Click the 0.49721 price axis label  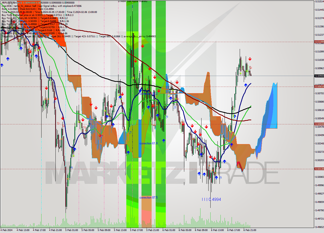(x=319, y=219)
